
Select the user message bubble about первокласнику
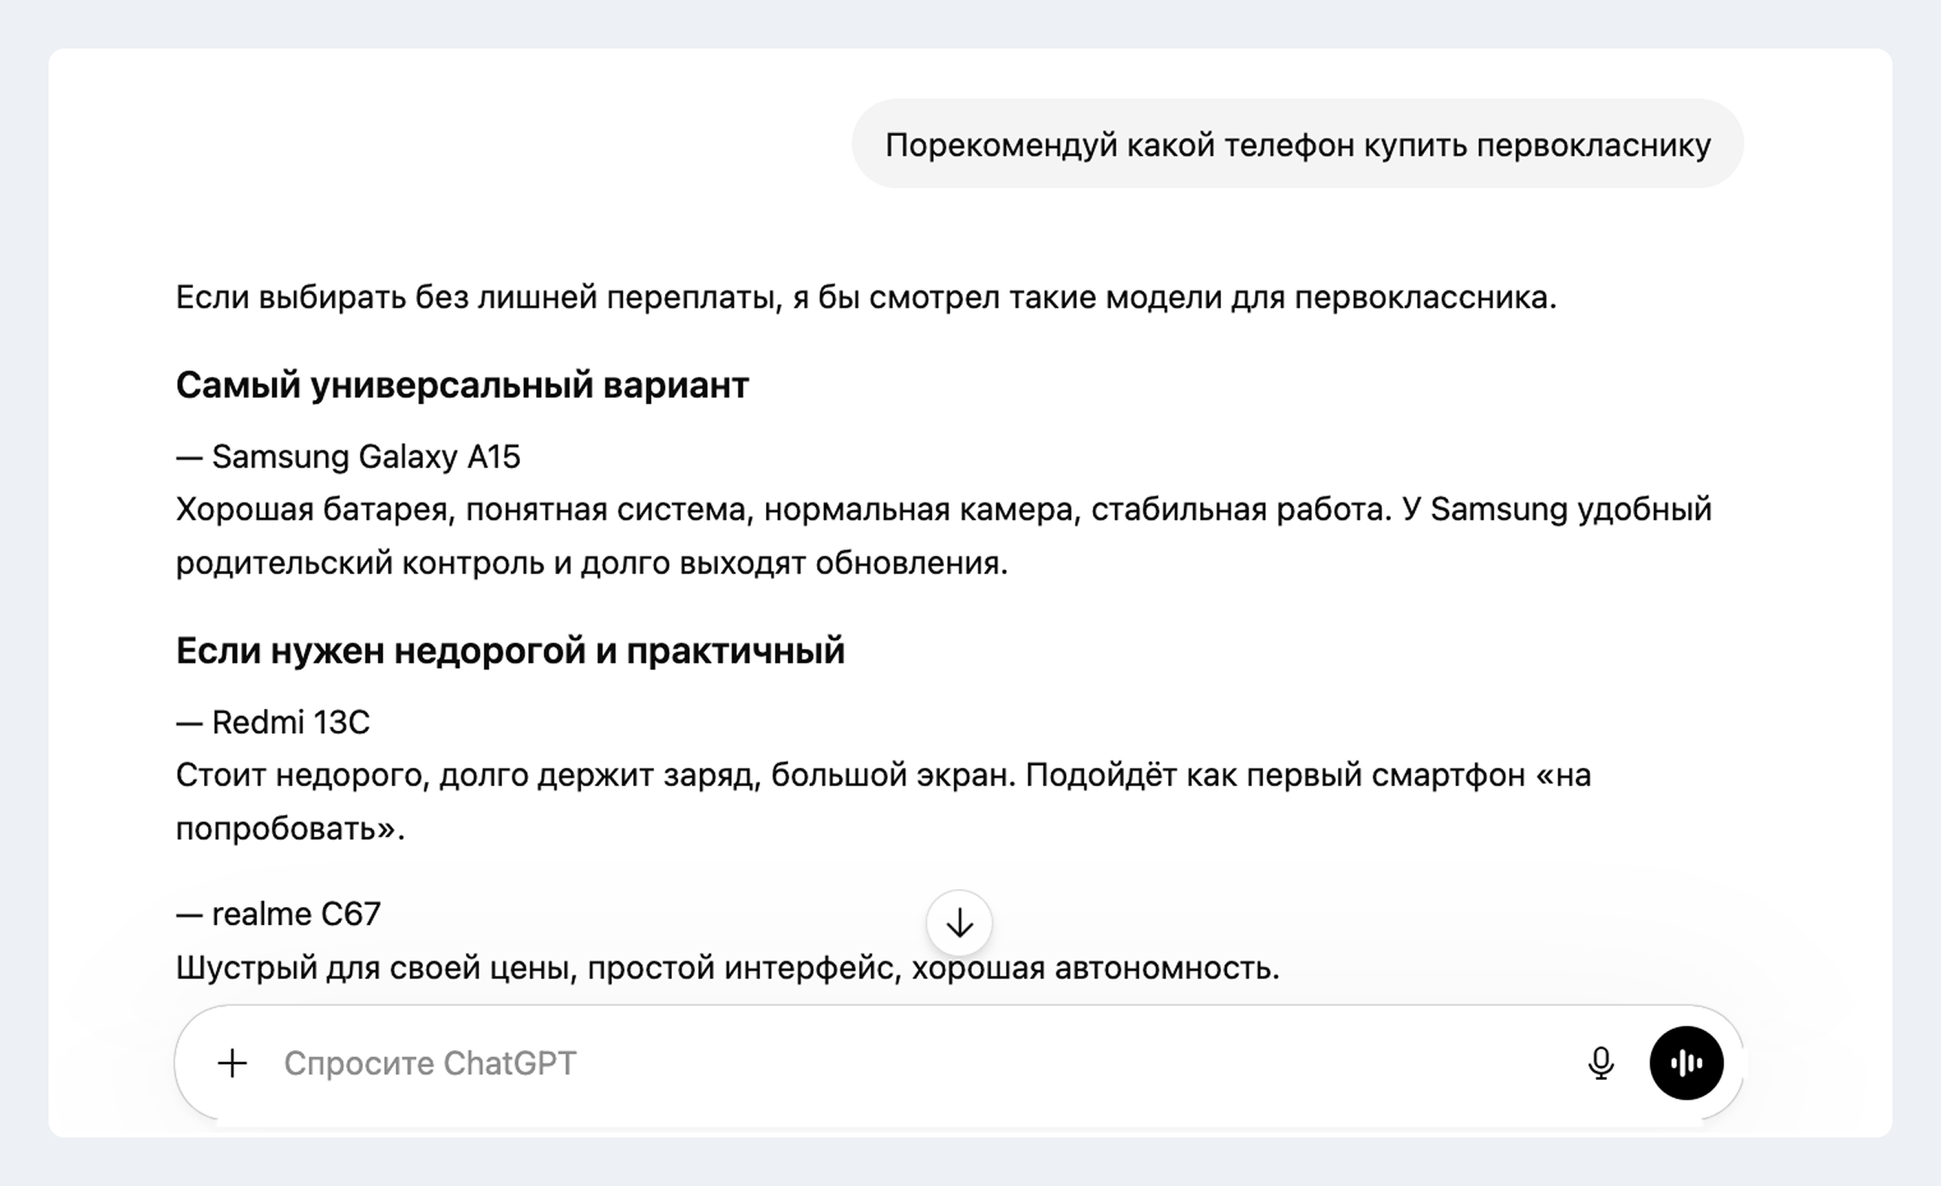[x=1297, y=144]
